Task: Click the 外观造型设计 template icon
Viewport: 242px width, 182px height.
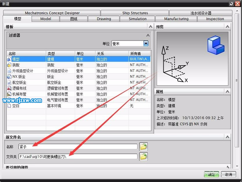Action: click(x=9, y=71)
